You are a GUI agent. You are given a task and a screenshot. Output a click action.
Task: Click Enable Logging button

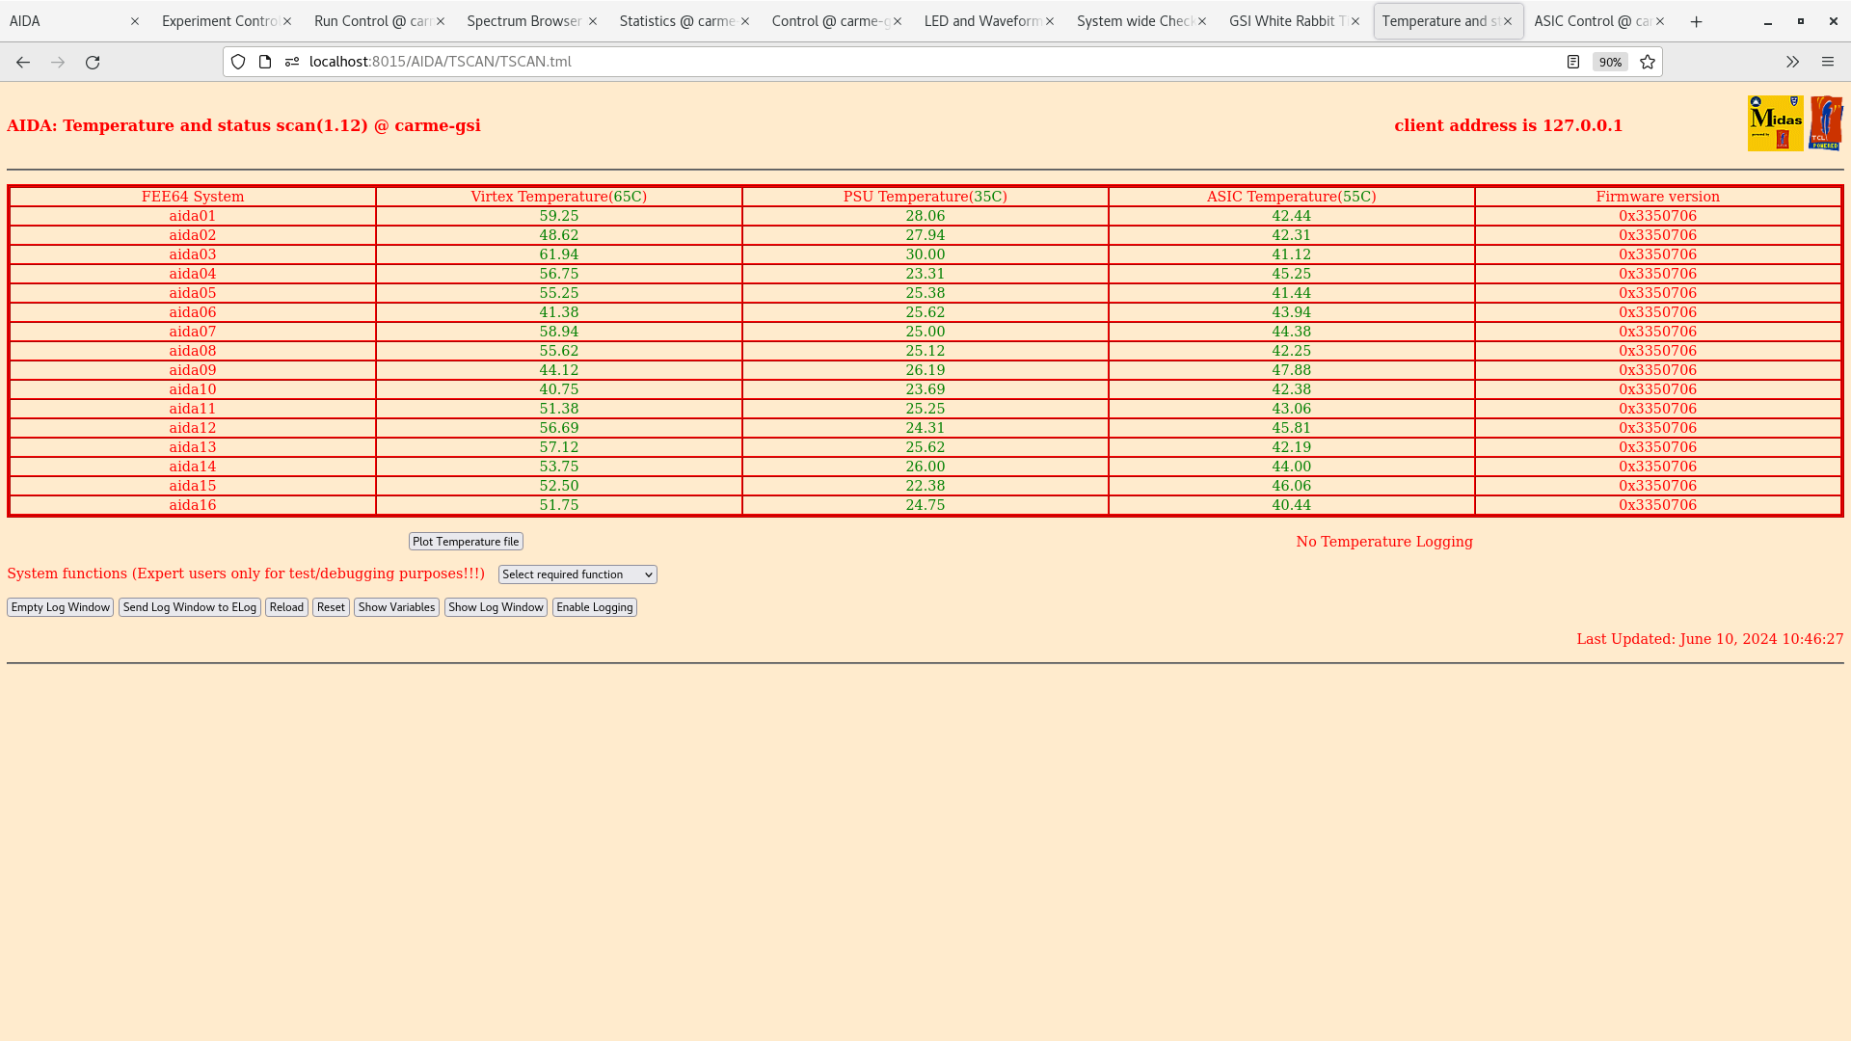(x=595, y=606)
